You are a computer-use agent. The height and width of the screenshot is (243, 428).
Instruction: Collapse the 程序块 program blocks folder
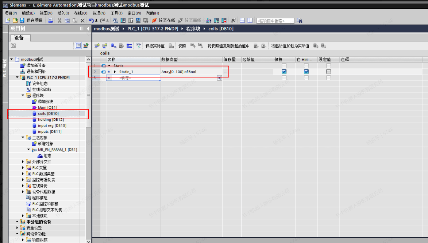pyautogui.click(x=23, y=96)
